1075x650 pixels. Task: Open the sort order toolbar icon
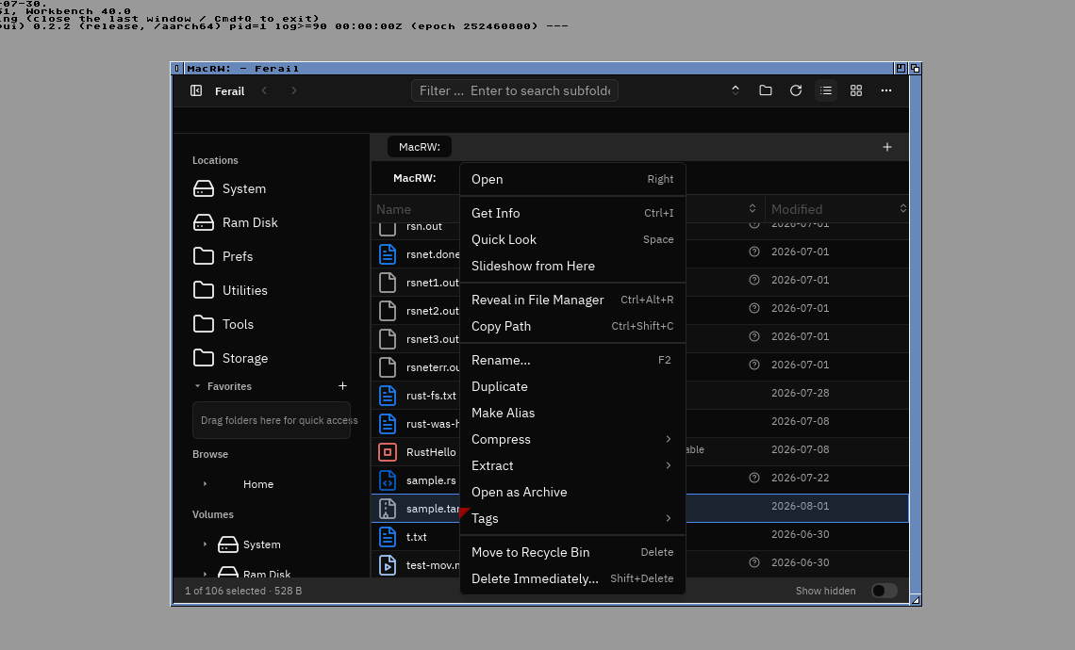coord(735,90)
